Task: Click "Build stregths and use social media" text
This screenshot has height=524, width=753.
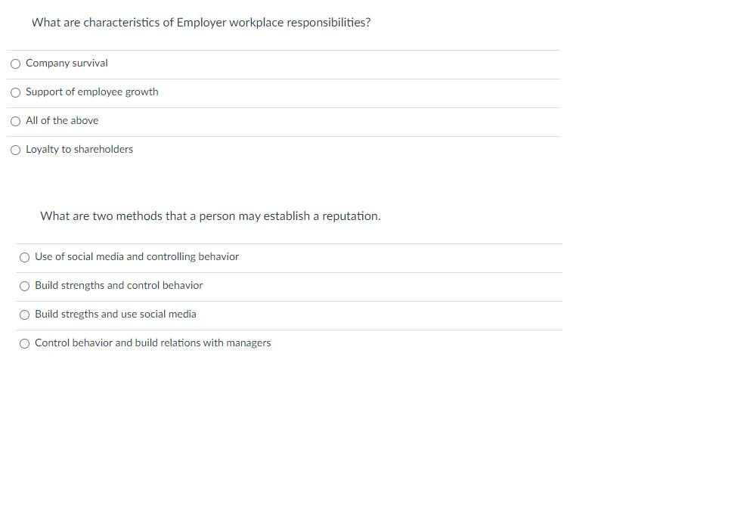Action: 115,315
